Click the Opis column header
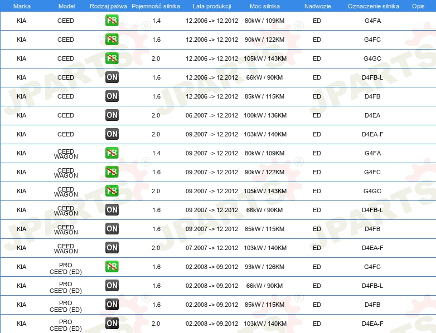The width and height of the screenshot is (436, 333). (x=418, y=6)
